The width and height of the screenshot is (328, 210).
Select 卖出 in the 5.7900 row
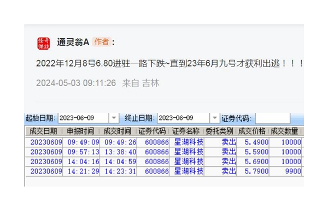tap(221, 171)
